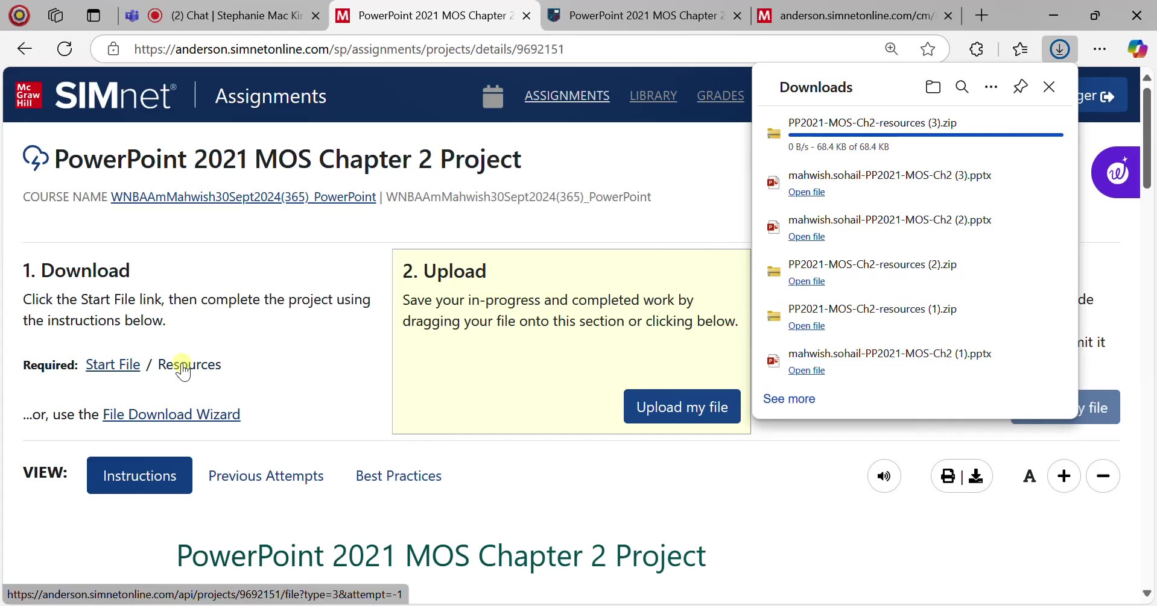Click the Upload my file button
The width and height of the screenshot is (1157, 606).
pos(682,406)
